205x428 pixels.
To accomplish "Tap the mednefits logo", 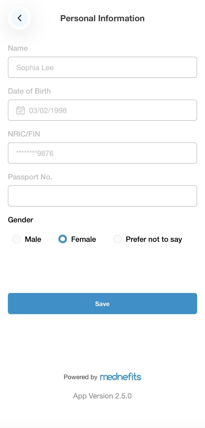I will pyautogui.click(x=121, y=377).
